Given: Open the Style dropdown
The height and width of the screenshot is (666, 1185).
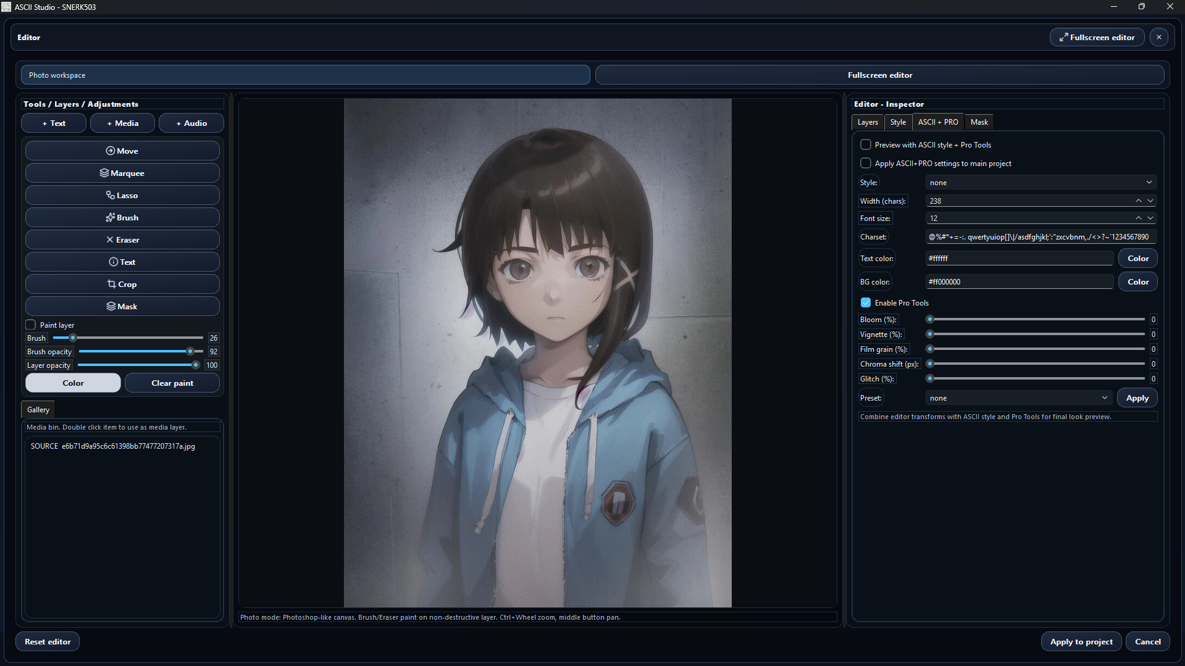Looking at the screenshot, I should pyautogui.click(x=1041, y=182).
